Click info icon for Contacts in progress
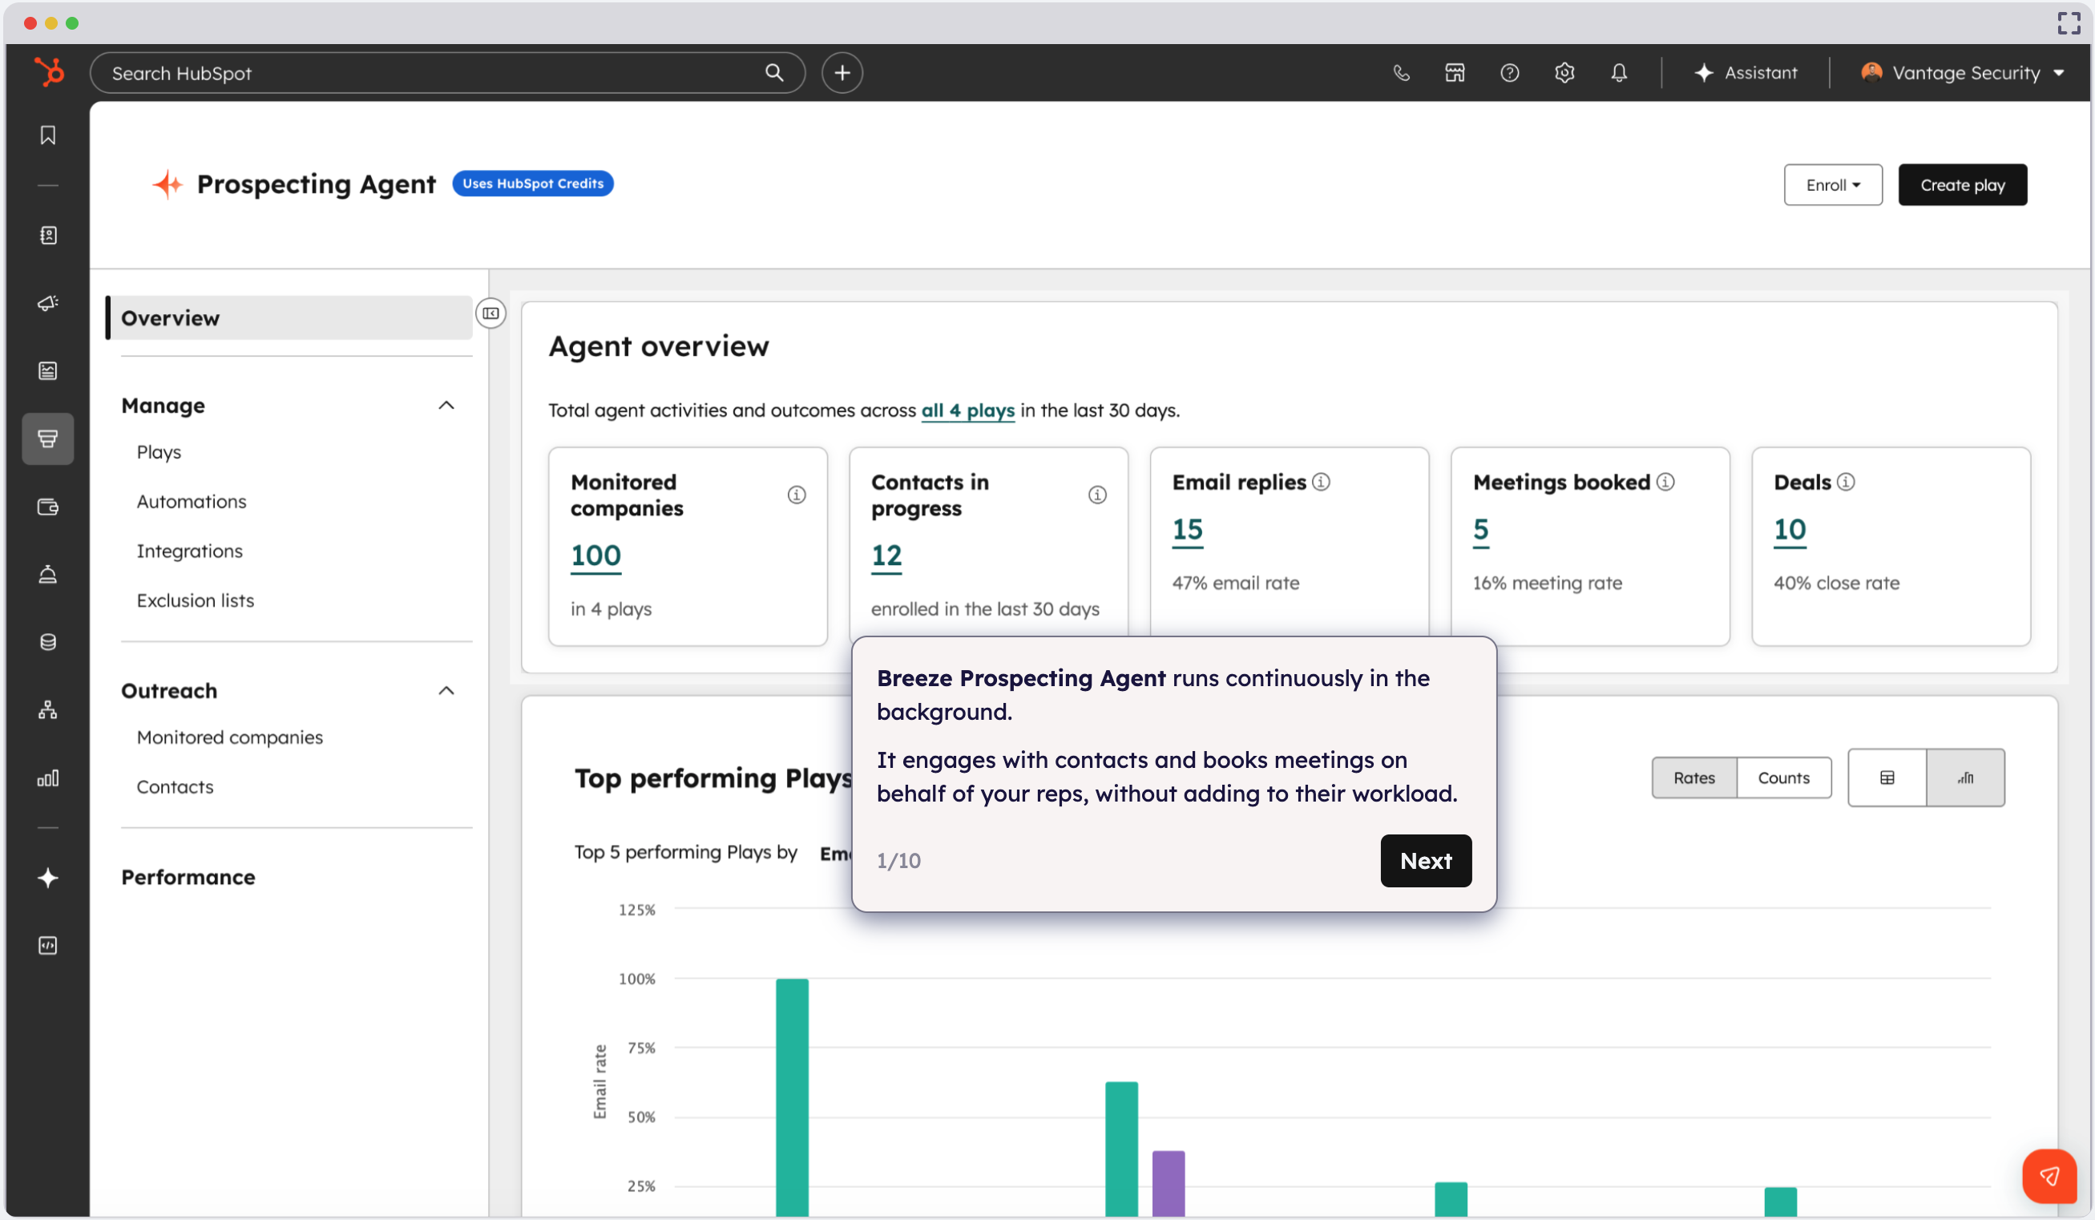The width and height of the screenshot is (2095, 1220). tap(1097, 495)
